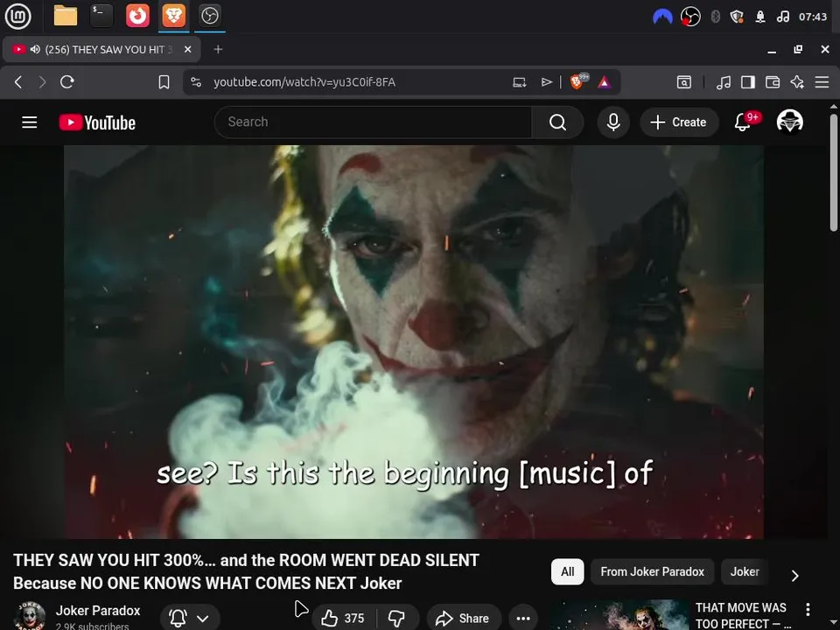This screenshot has width=840, height=630.
Task: Open the music note tray applet
Action: [x=782, y=17]
